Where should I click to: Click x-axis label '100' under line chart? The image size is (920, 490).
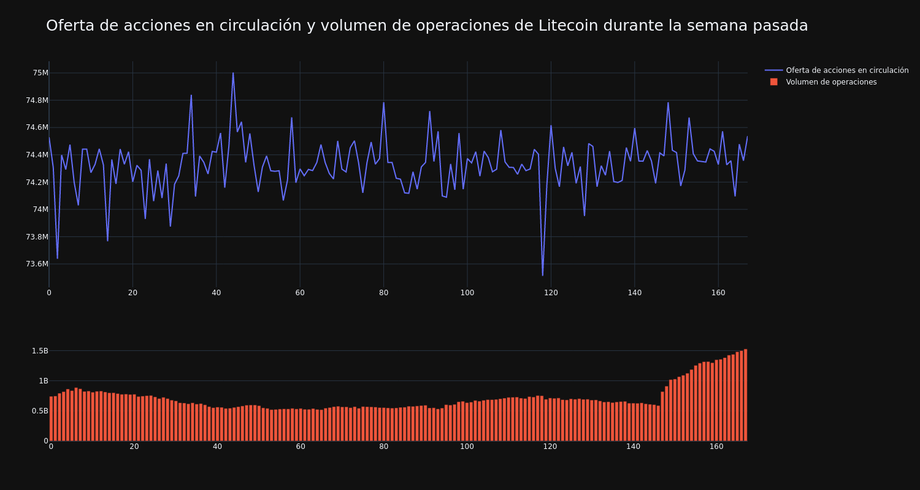[467, 293]
